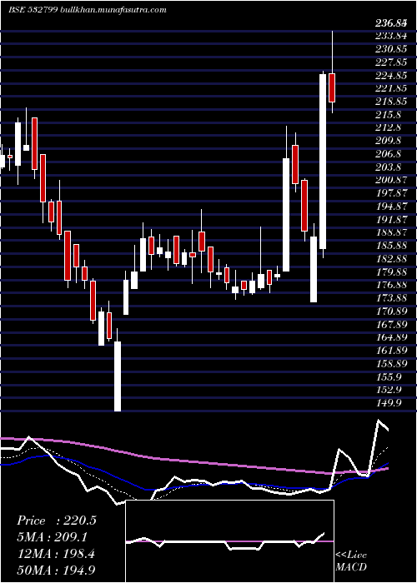
Task: Click the long white candle bottoming at 149.9
Action: click(x=118, y=376)
